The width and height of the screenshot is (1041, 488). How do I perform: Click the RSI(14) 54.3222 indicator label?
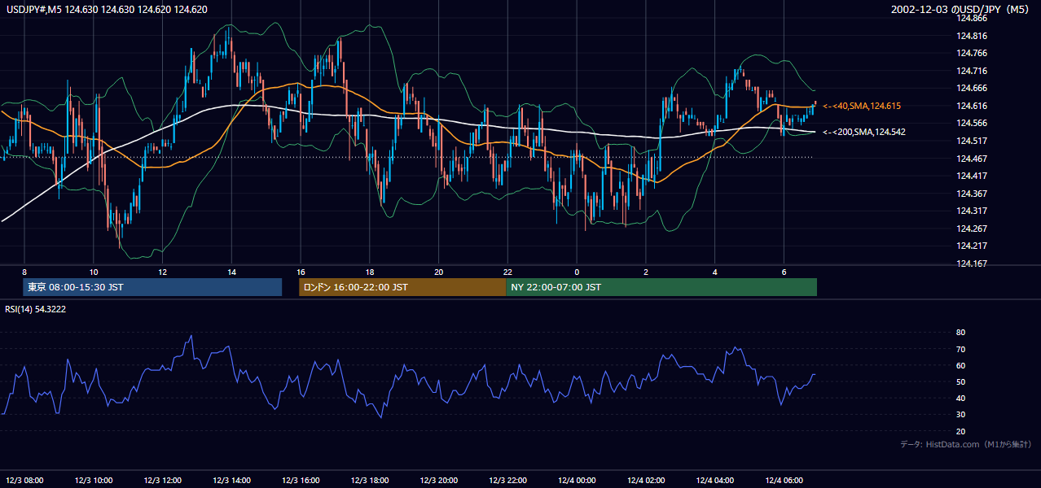click(x=36, y=309)
